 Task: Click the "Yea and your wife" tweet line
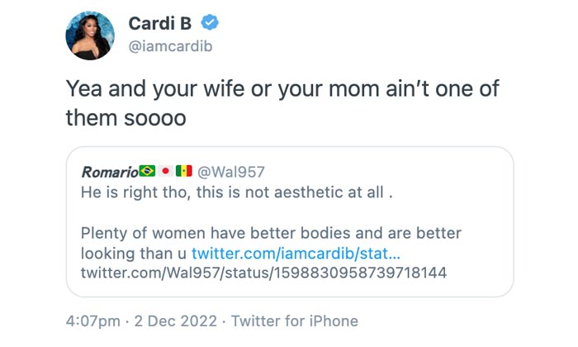pos(281,90)
